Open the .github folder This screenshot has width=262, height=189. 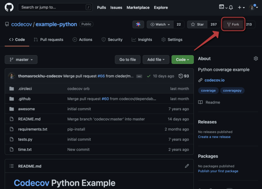(x=25, y=99)
